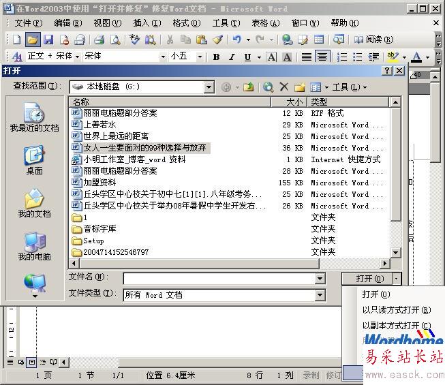Click the Open button in dialog
Screen dimensions: 445x385
367,279
